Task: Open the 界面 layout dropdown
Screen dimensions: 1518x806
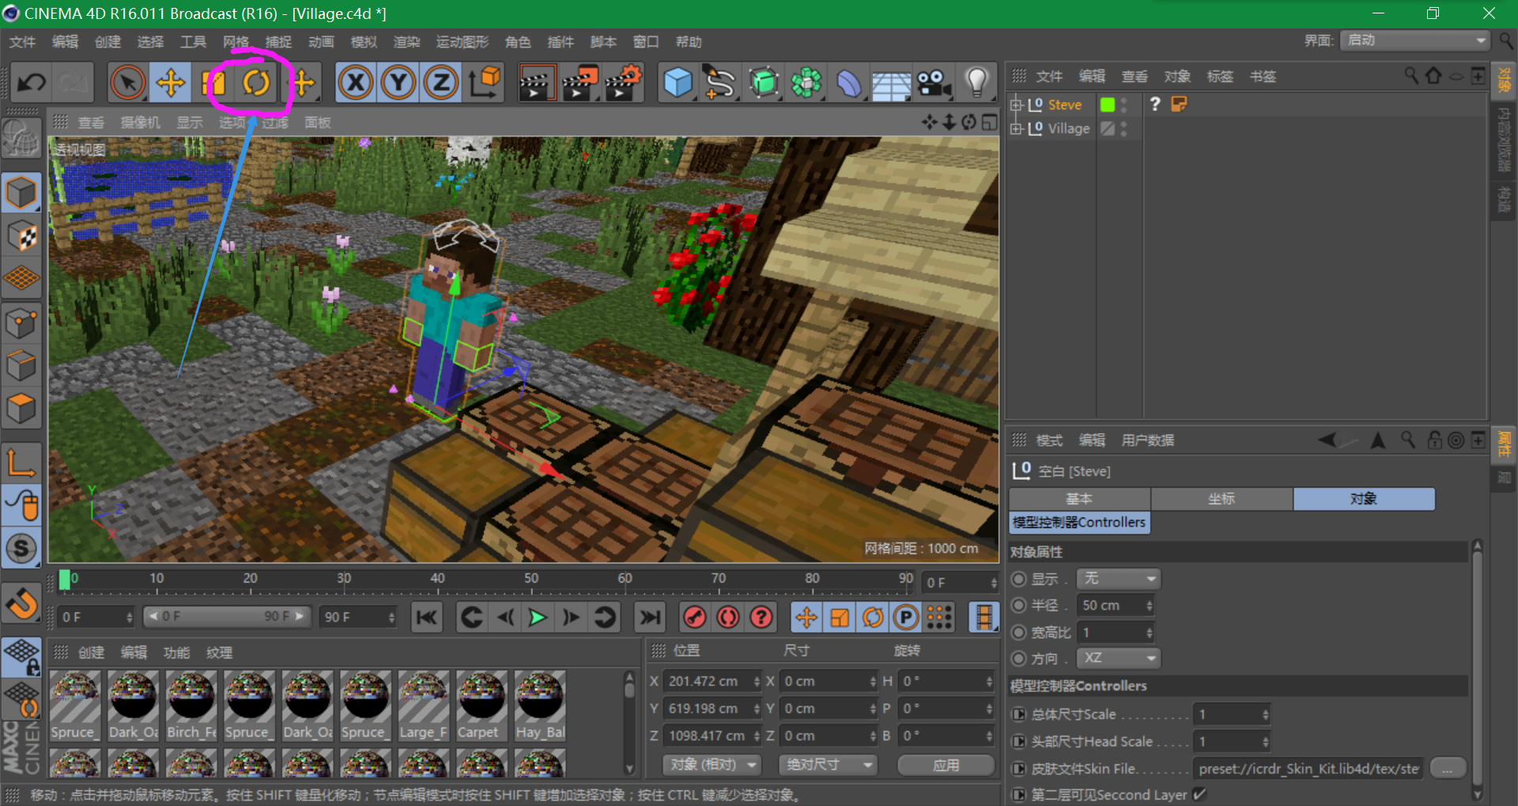Action: tap(1414, 40)
